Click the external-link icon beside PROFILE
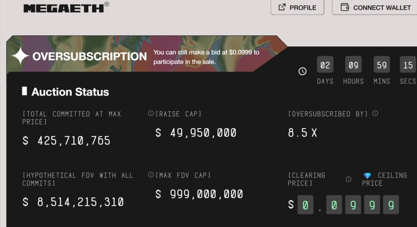 282,7
